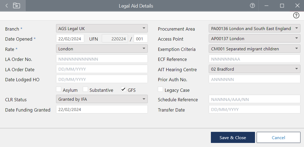Screen dimensions: 304x147
Task: Open the matter folder icon
Action: [x=17, y=6]
